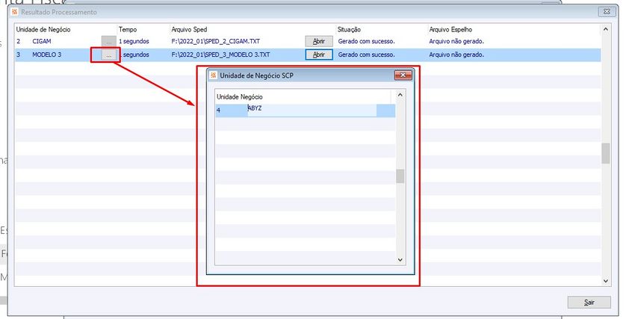The width and height of the screenshot is (635, 319).
Task: Click 'Gerado com sucesso.' in MODELO 3 row
Action: point(366,55)
